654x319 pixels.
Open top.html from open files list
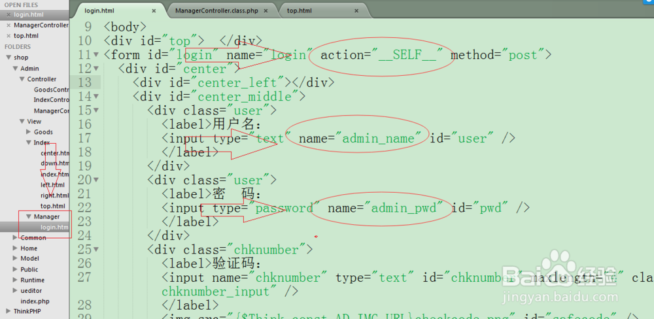tap(26, 36)
